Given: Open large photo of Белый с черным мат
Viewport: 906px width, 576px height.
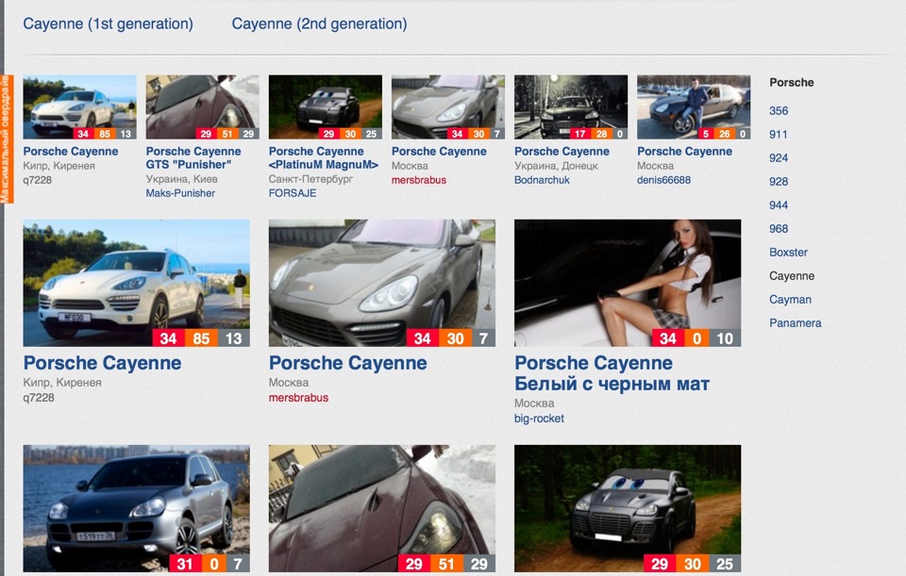Looking at the screenshot, I should (x=628, y=283).
